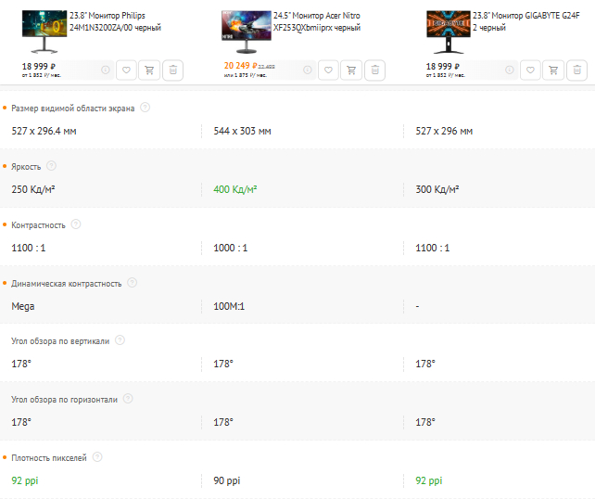This screenshot has width=595, height=499.
Task: Add the GIGABYTE monitor to wishlist
Action: click(x=530, y=70)
